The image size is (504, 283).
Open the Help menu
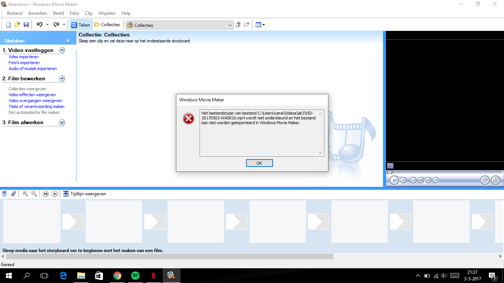[126, 13]
